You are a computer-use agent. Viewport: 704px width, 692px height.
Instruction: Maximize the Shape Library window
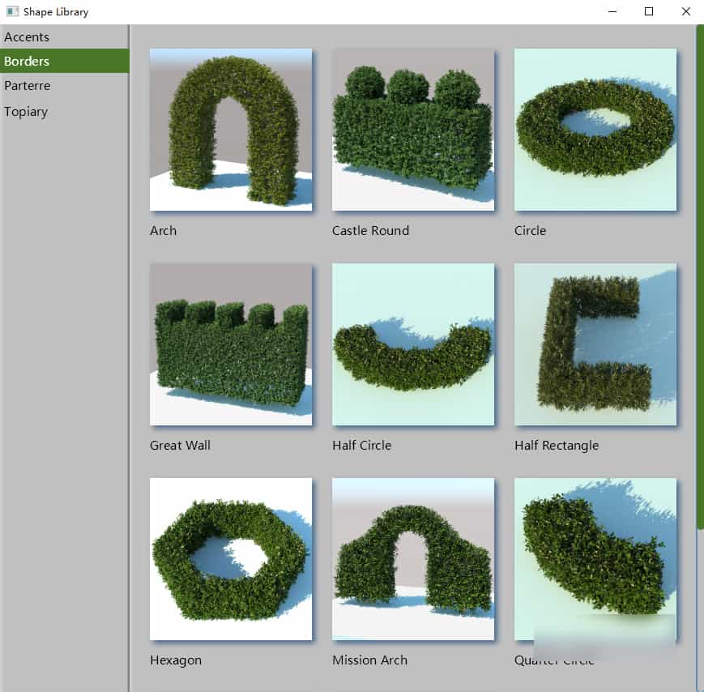[x=649, y=11]
